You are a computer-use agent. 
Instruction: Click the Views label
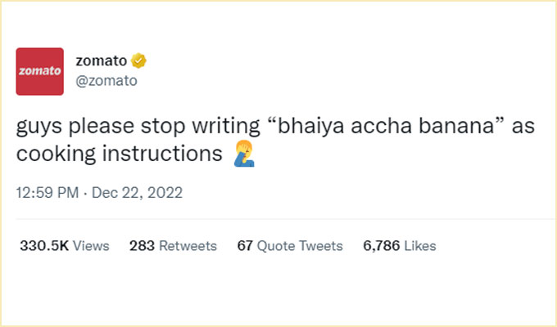(91, 245)
